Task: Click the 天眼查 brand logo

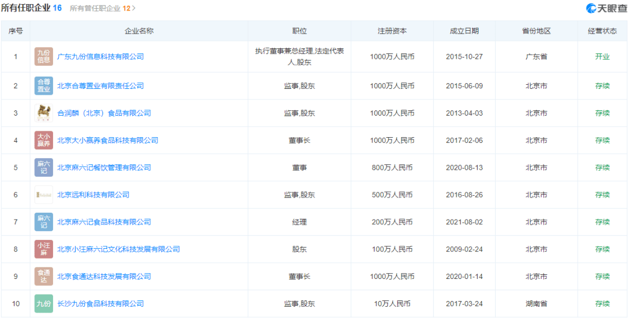Action: tap(606, 8)
